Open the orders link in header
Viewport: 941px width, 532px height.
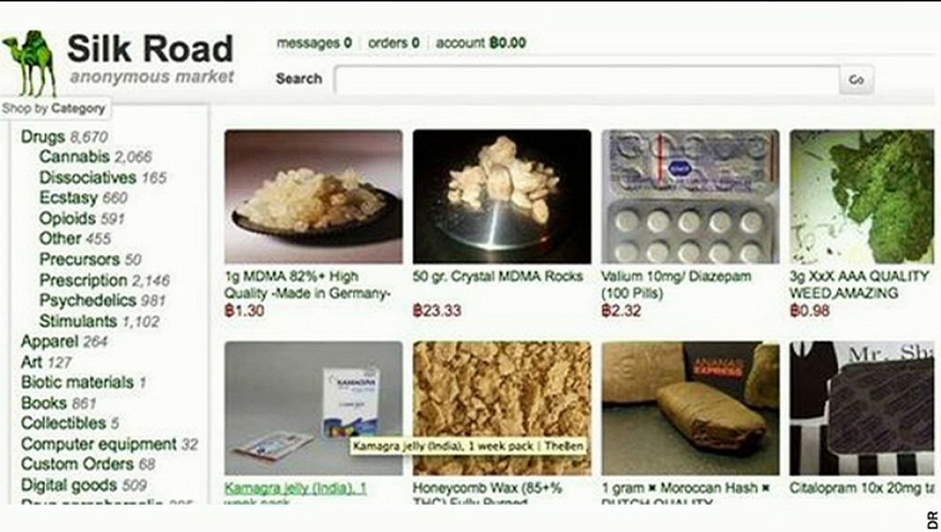point(394,43)
